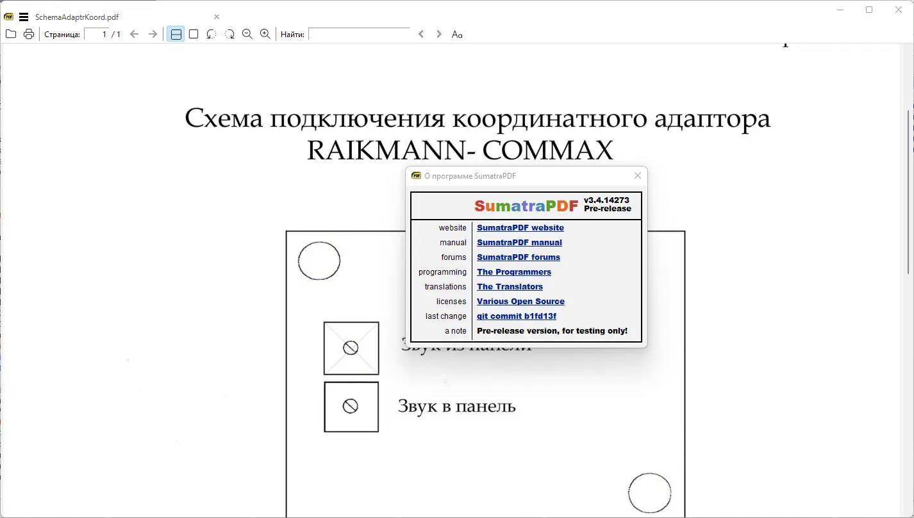Toggle match case search option
This screenshot has width=914, height=518.
pos(457,34)
